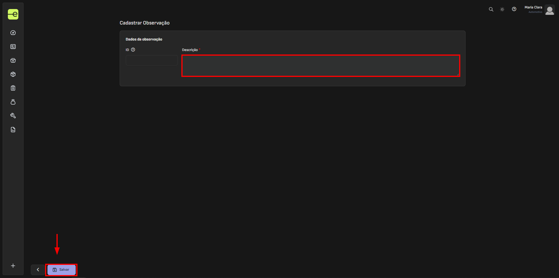Open the ID card icon in sidebar
This screenshot has height=278, width=559.
(x=13, y=47)
